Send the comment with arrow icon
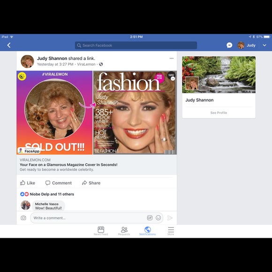272x272 pixels. (x=170, y=218)
